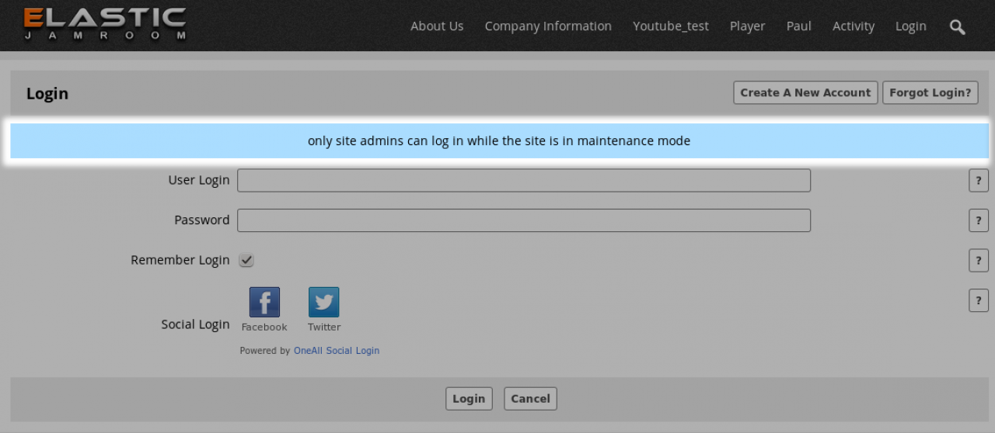
Task: Open the Paul menu item
Action: pos(798,26)
